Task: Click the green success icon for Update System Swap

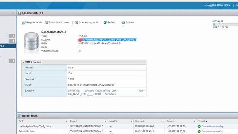Action: [199, 127]
